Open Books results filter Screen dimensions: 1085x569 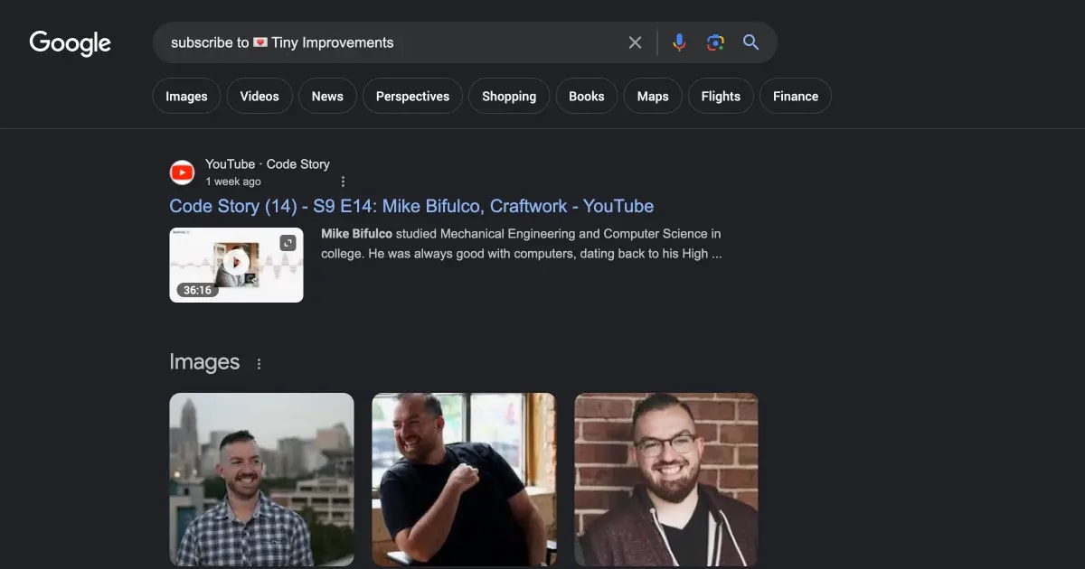click(586, 96)
